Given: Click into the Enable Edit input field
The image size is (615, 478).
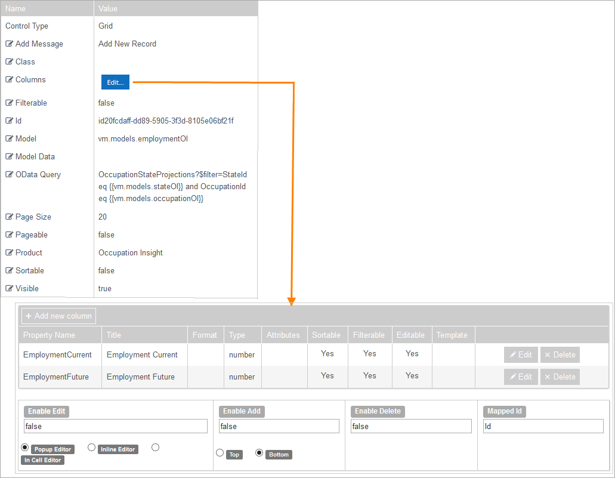Looking at the screenshot, I should [x=115, y=427].
